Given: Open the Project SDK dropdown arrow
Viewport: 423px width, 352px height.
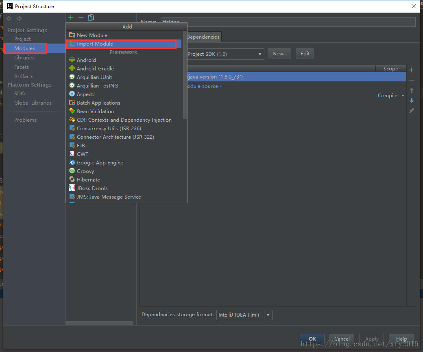Looking at the screenshot, I should 260,54.
